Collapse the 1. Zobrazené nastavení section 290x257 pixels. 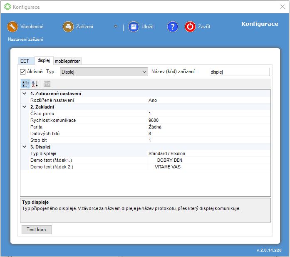click(25, 94)
